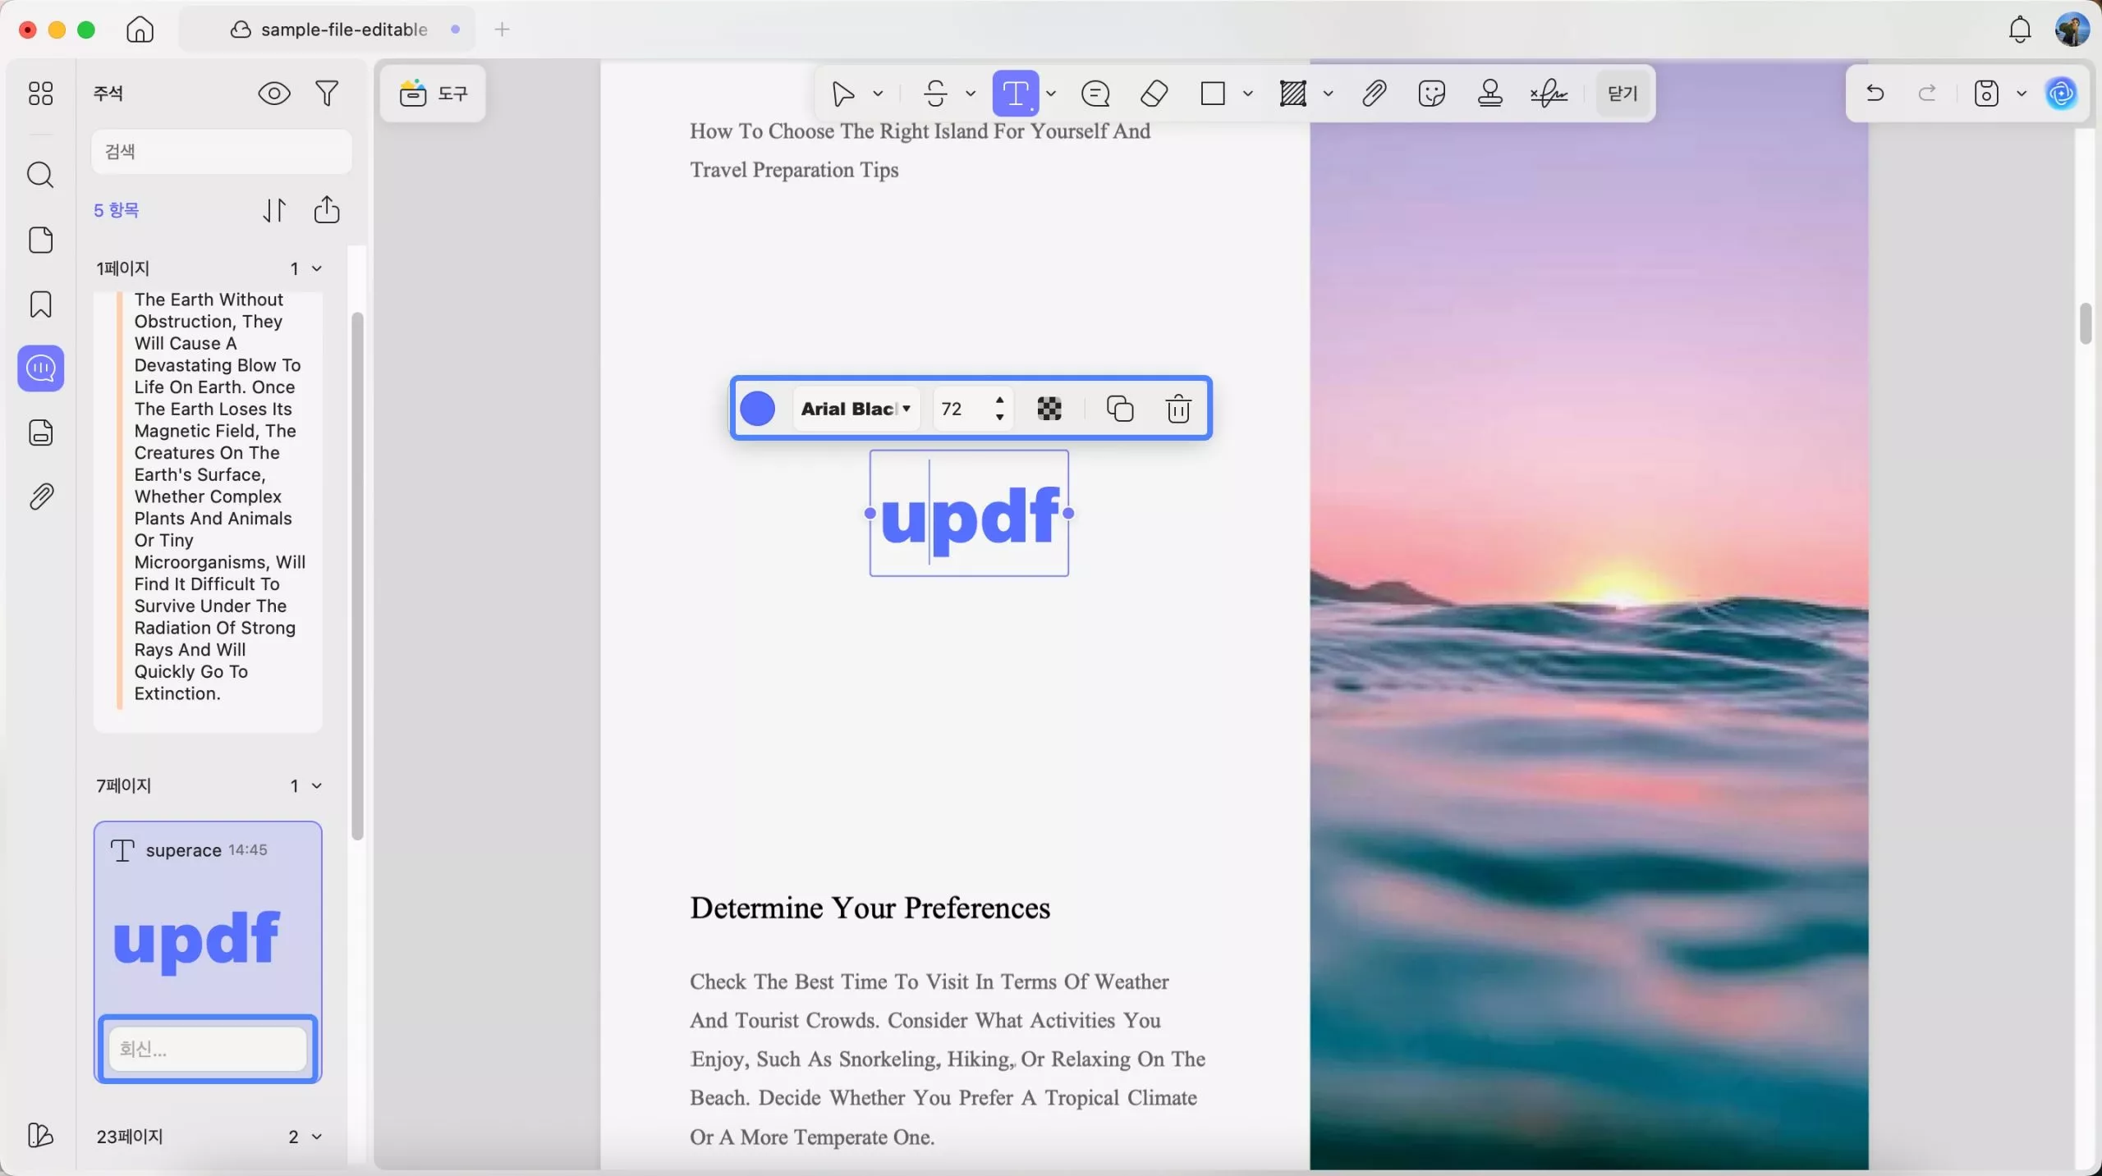Expand the strikethrough tool dropdown arrow

971,94
